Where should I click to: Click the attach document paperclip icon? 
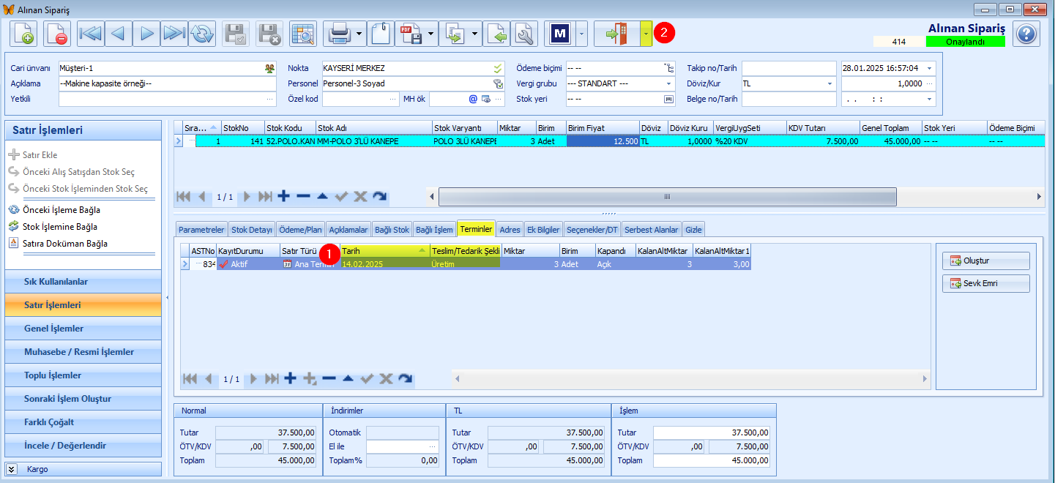[380, 34]
